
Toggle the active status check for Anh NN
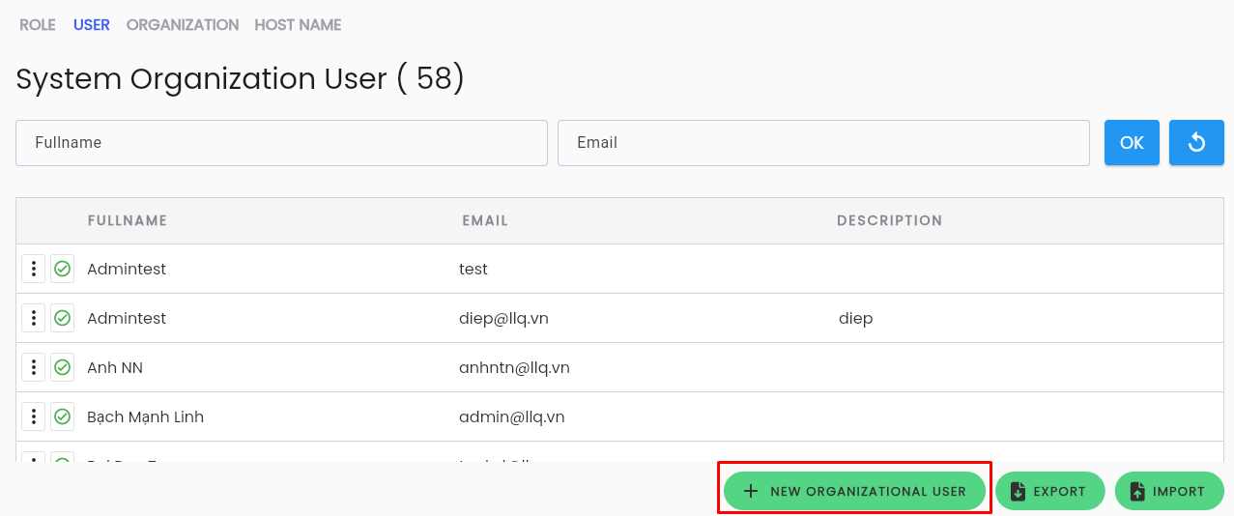(x=63, y=367)
